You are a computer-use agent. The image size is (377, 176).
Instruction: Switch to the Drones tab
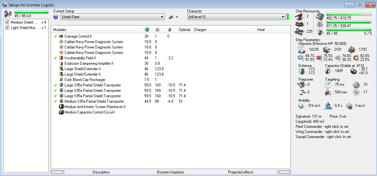(57, 172)
